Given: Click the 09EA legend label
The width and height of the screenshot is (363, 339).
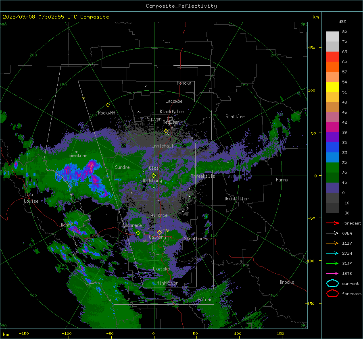Looking at the screenshot, I should click(x=347, y=233).
